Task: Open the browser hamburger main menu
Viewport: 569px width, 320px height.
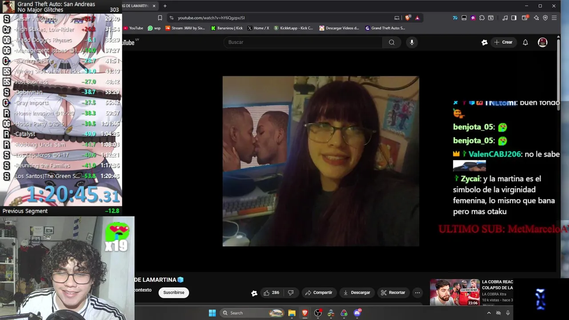Action: (x=554, y=18)
